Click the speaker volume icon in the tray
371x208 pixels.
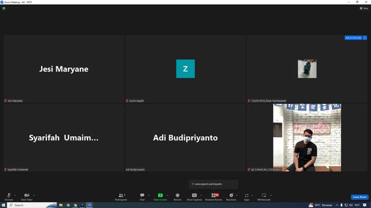click(351, 205)
